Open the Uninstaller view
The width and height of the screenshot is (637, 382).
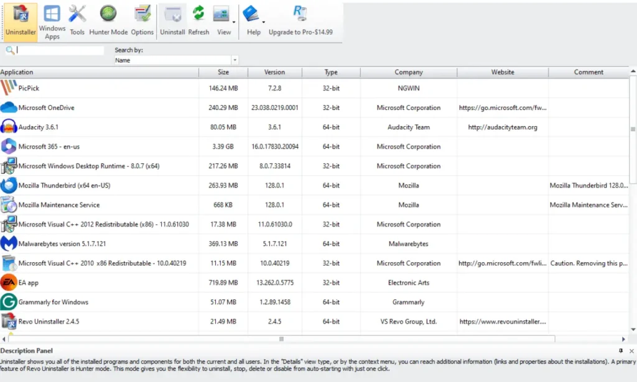pos(21,22)
